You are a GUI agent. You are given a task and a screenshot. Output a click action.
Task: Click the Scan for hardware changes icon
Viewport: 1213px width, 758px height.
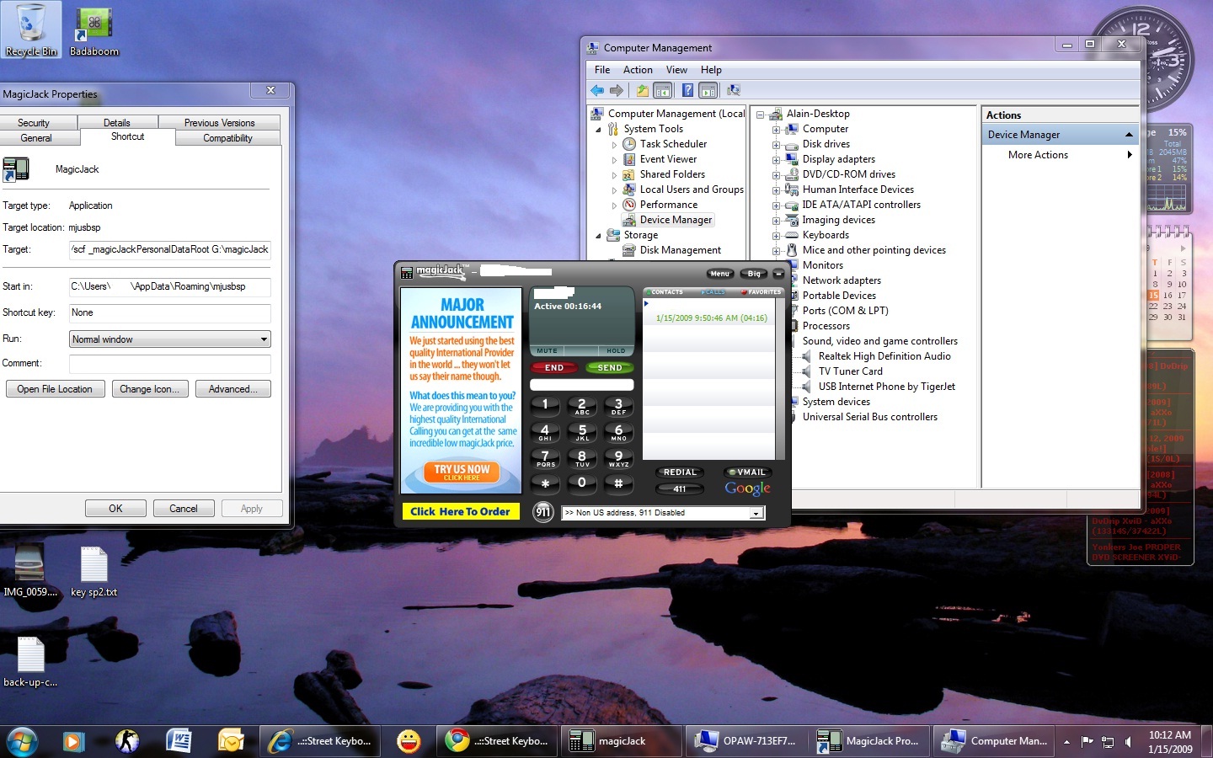click(x=734, y=90)
